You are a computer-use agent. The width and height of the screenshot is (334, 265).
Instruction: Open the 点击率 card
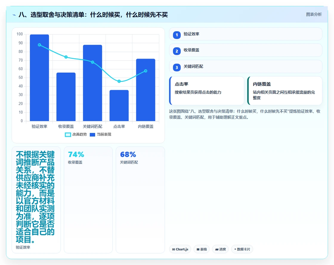pos(207,91)
